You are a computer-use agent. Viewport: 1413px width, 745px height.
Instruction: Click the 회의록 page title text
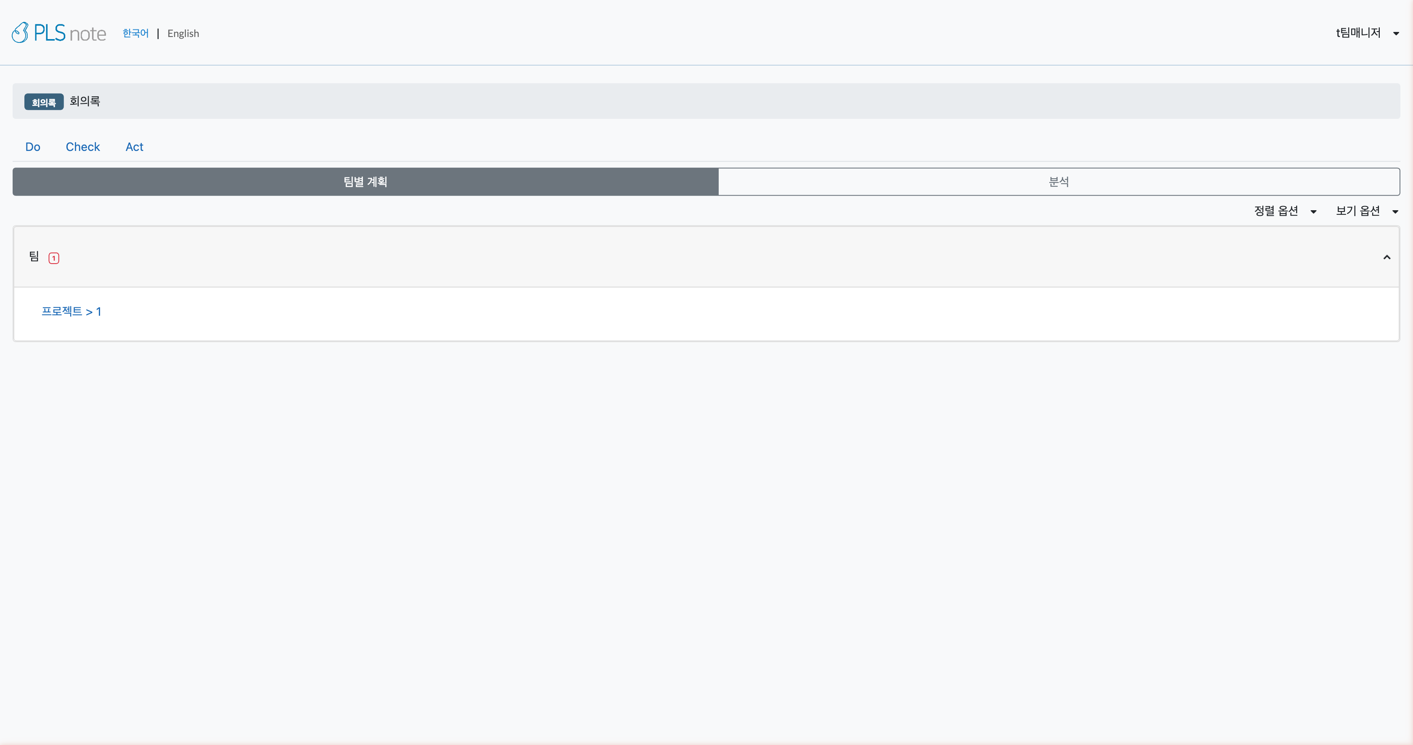pos(85,101)
